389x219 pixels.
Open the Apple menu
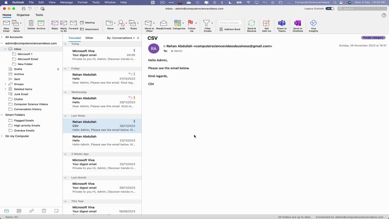coord(6,2)
